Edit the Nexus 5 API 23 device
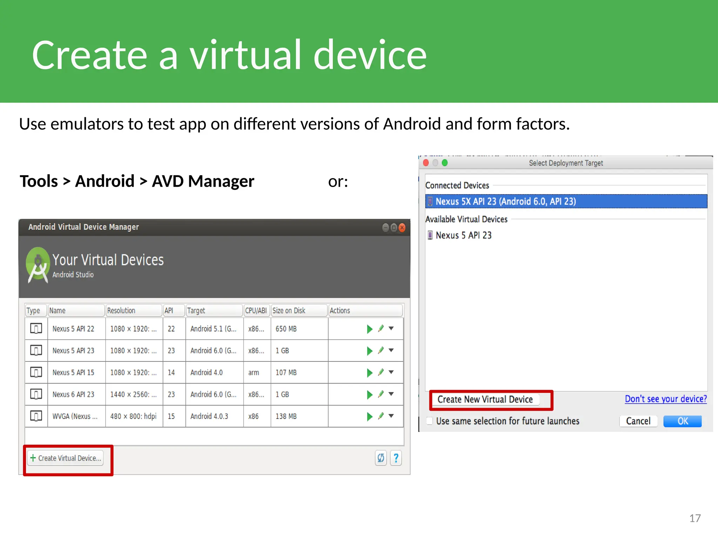Screen dimensions: 718x539 (381, 350)
